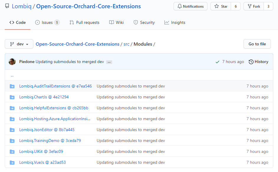Click 7 hours ago in Lombiq.ChartJs row
Image resolution: width=278 pixels, height=172 pixels.
point(257,97)
